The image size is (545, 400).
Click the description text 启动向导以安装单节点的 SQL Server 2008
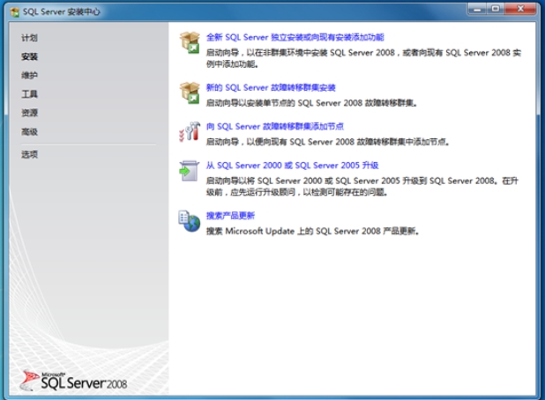tap(311, 103)
